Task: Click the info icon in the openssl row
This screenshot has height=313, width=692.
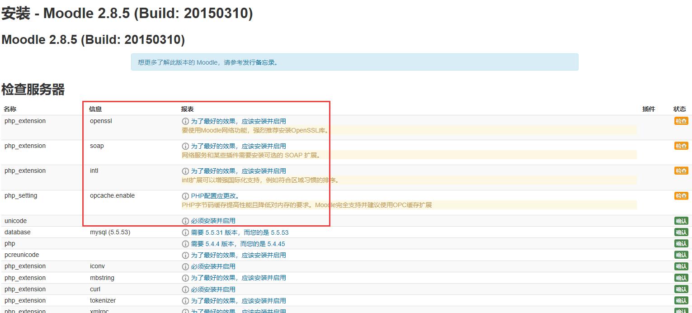Action: click(185, 121)
